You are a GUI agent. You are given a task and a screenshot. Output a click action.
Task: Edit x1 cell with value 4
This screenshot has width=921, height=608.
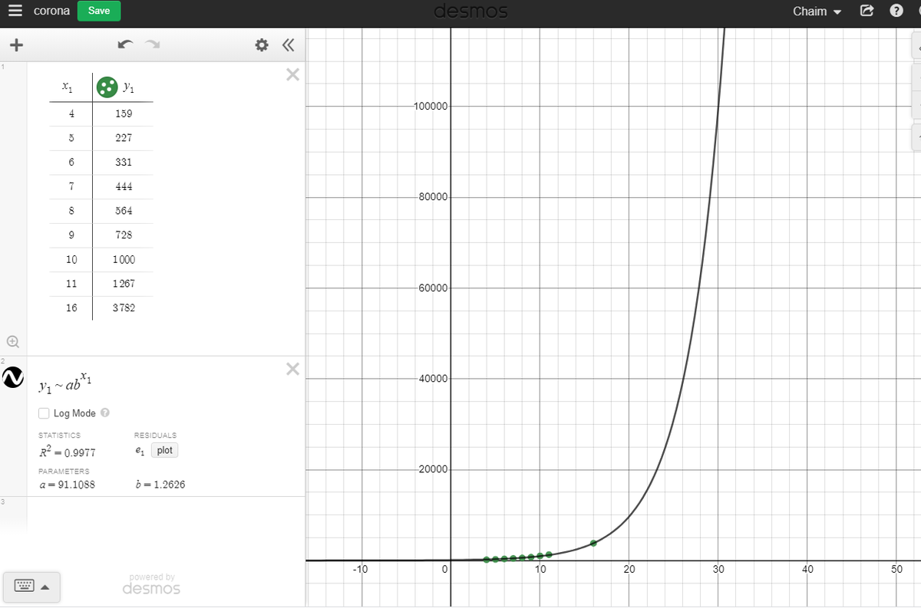point(71,113)
